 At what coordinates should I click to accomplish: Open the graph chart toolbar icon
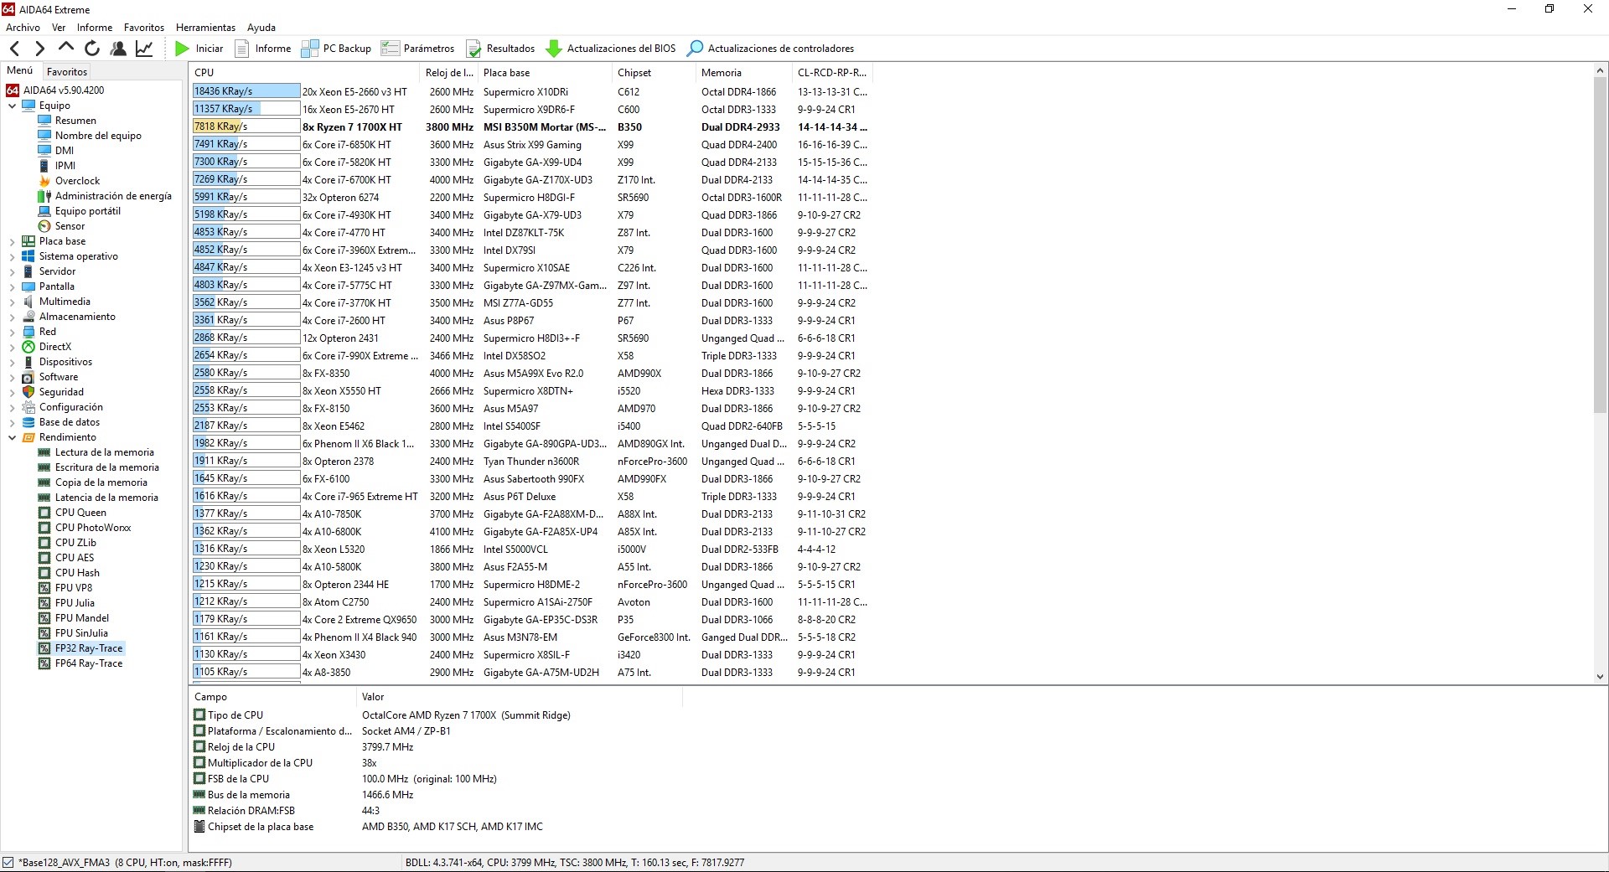(x=144, y=49)
